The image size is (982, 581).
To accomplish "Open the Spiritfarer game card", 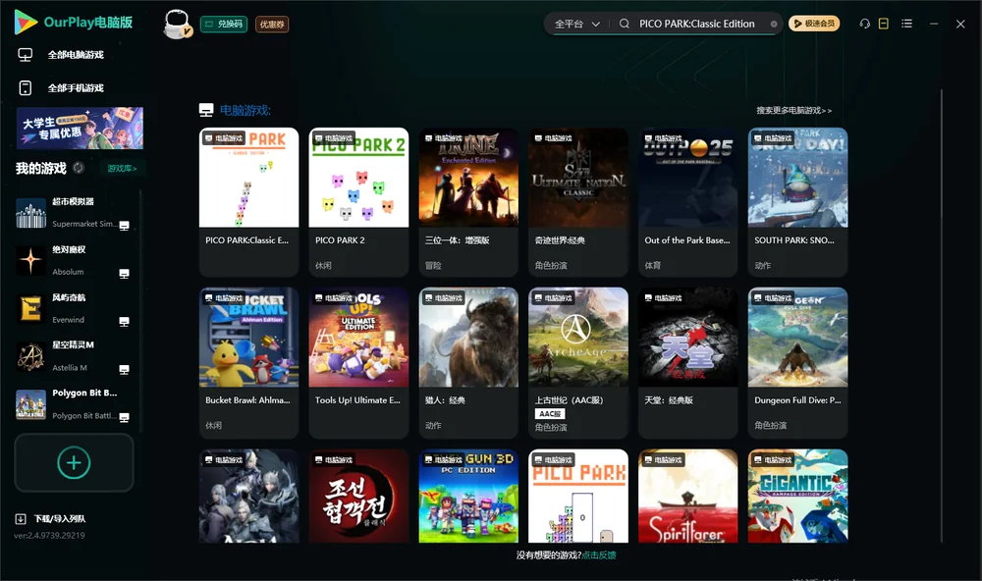I will pyautogui.click(x=687, y=496).
